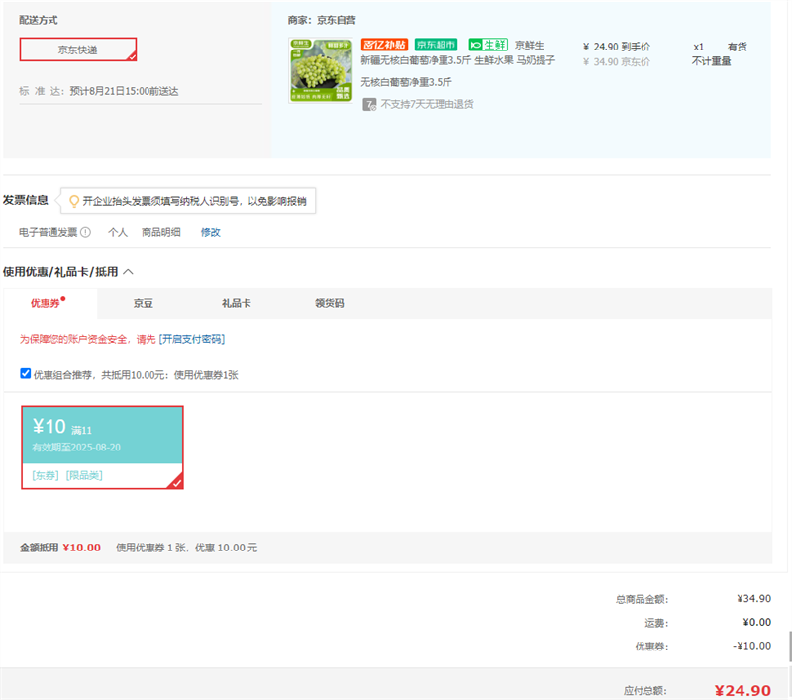Screen dimensions: 792x700
Task: Select 京东快递 delivery option
Action: (77, 50)
